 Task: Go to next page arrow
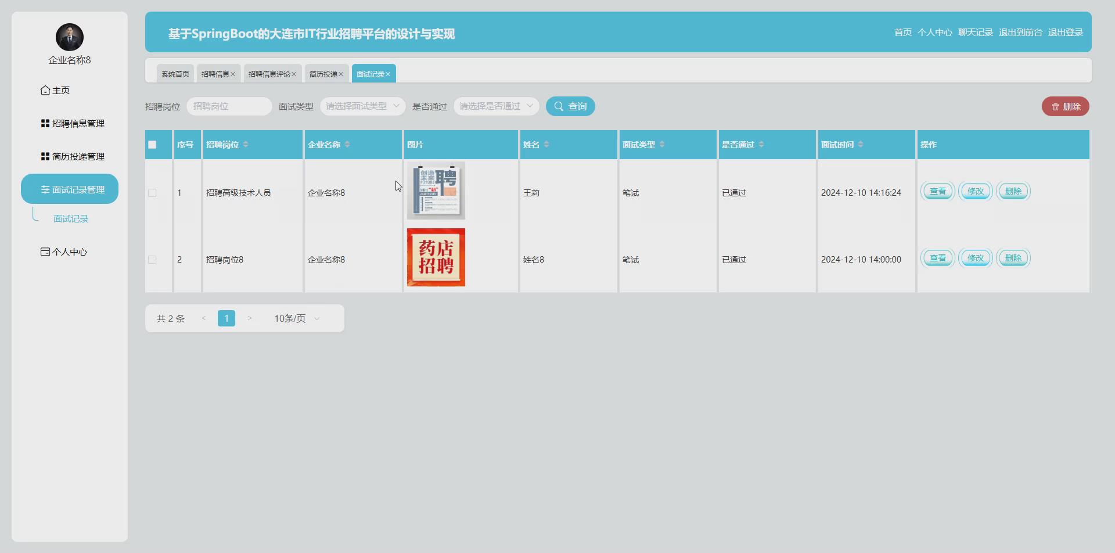pos(250,318)
